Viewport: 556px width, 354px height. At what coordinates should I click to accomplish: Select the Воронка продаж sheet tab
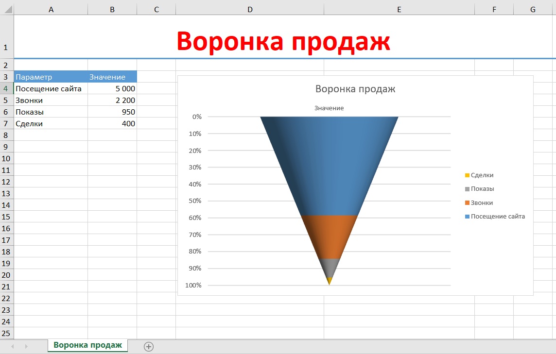pos(87,345)
